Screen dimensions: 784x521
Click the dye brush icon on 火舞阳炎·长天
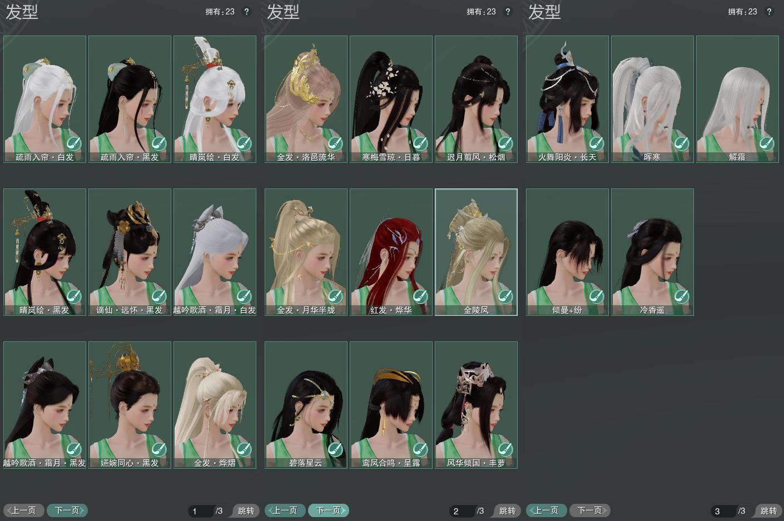597,143
